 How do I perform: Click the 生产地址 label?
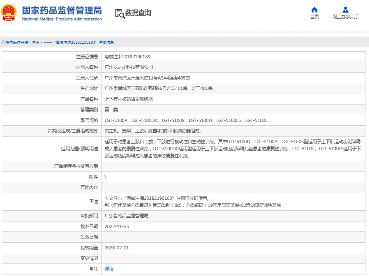point(89,88)
